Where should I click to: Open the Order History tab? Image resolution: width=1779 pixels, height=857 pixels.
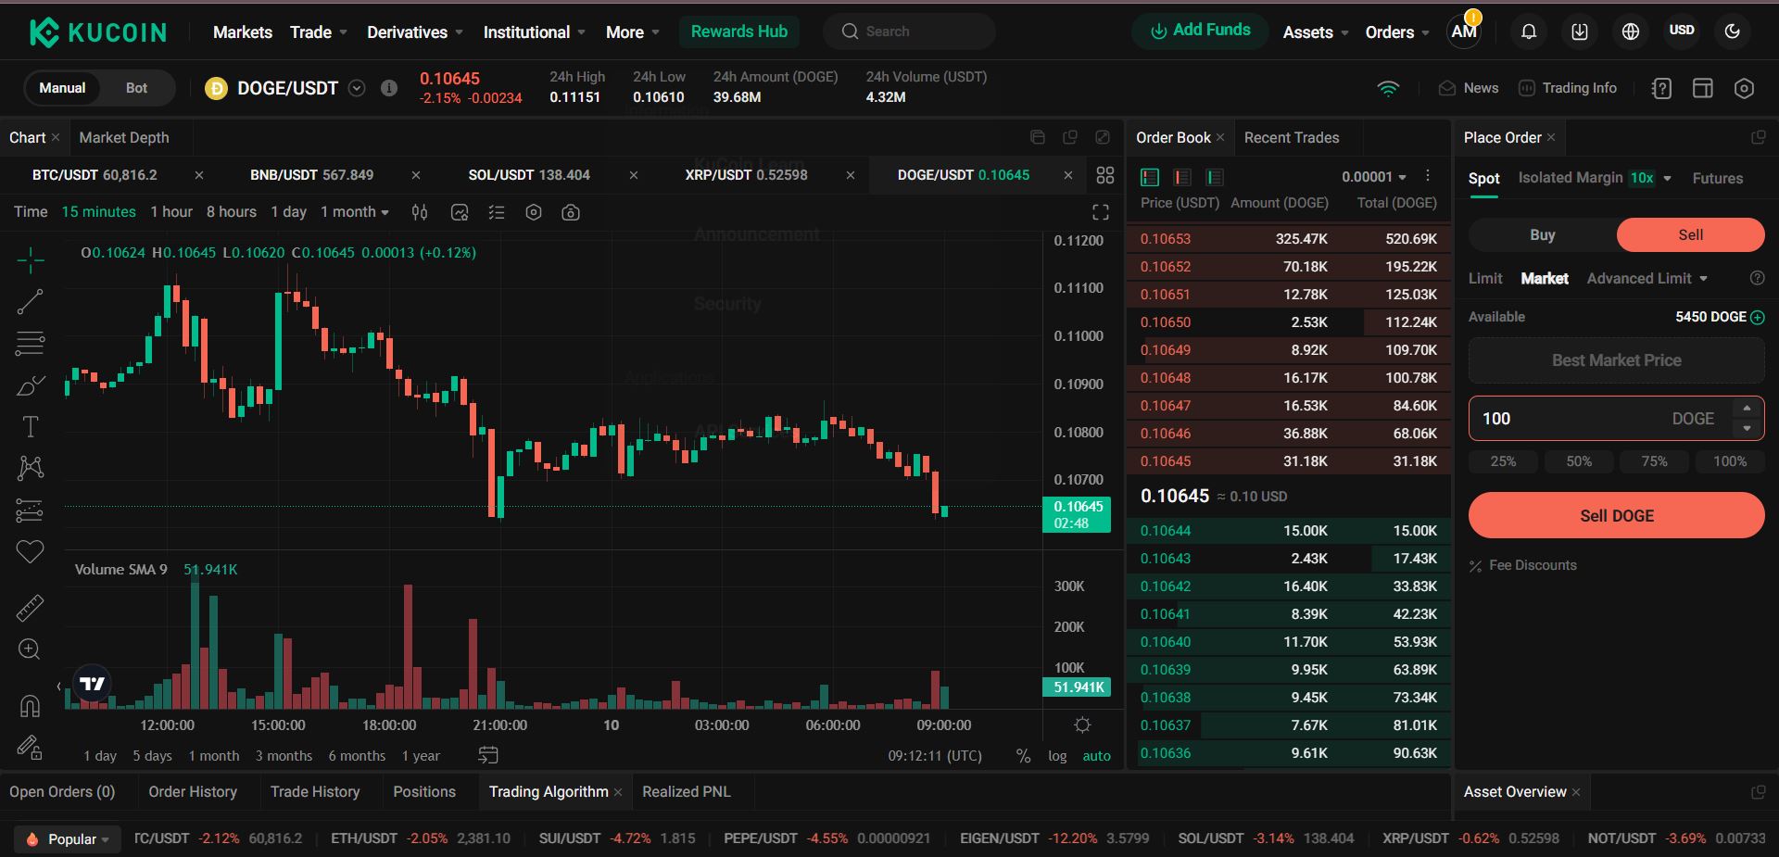point(193,791)
